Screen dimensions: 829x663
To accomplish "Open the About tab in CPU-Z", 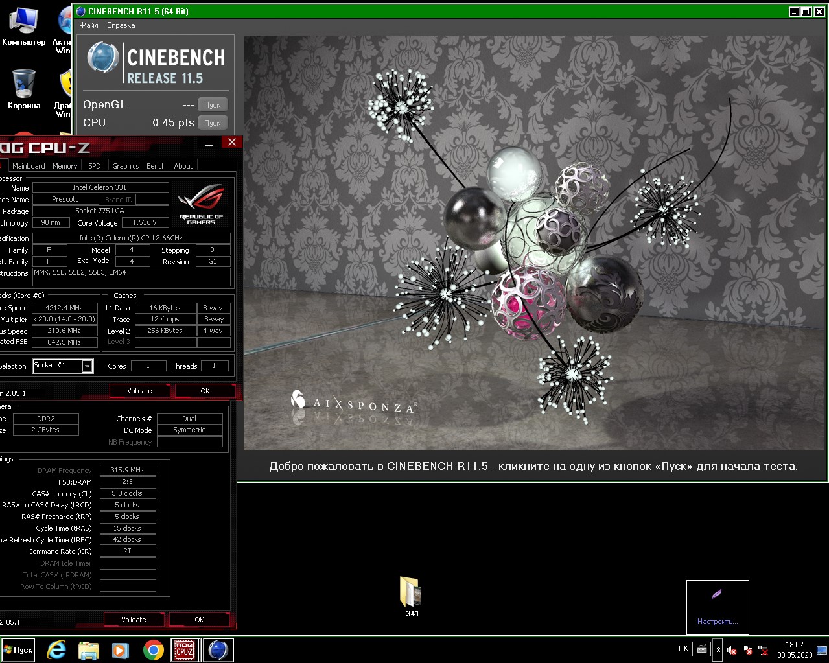I will 183,166.
